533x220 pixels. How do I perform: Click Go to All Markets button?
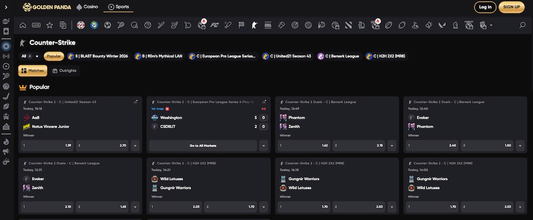[x=203, y=146]
